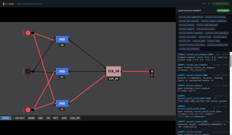Click the circuit_set_viewport tool chip
The height and width of the screenshot is (135, 232).
pos(189,49)
